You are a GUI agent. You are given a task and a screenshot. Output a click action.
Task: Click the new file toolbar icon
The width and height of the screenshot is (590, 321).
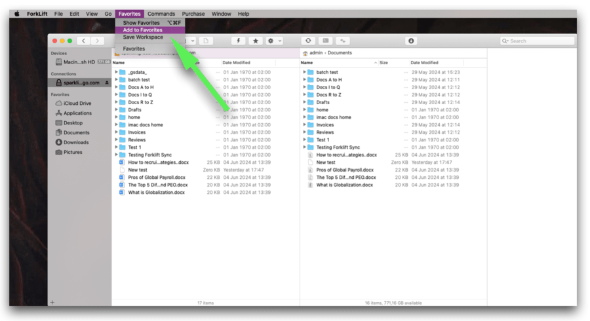[x=206, y=41]
